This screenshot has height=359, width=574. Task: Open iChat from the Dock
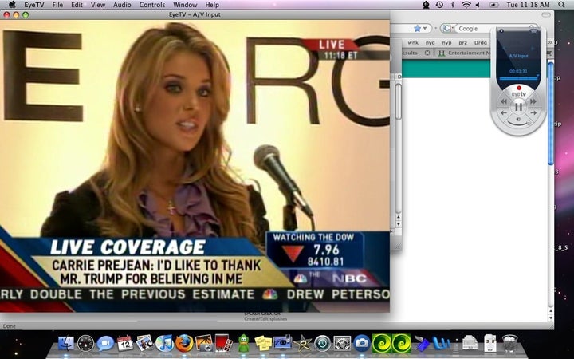tap(105, 344)
